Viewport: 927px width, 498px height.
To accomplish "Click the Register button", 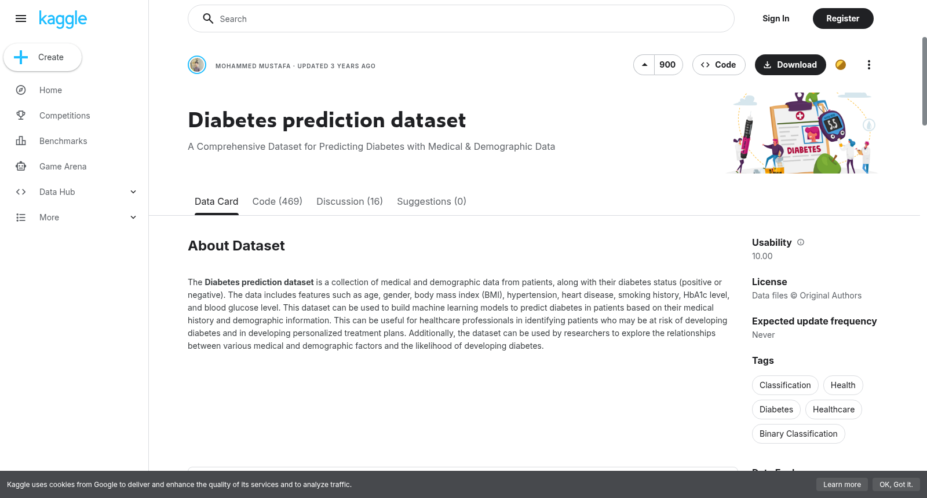I will click(843, 19).
